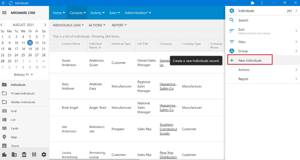This screenshot has width=300, height=160.
Task: Click the office building icon at bottom
Action: click(x=14, y=155)
